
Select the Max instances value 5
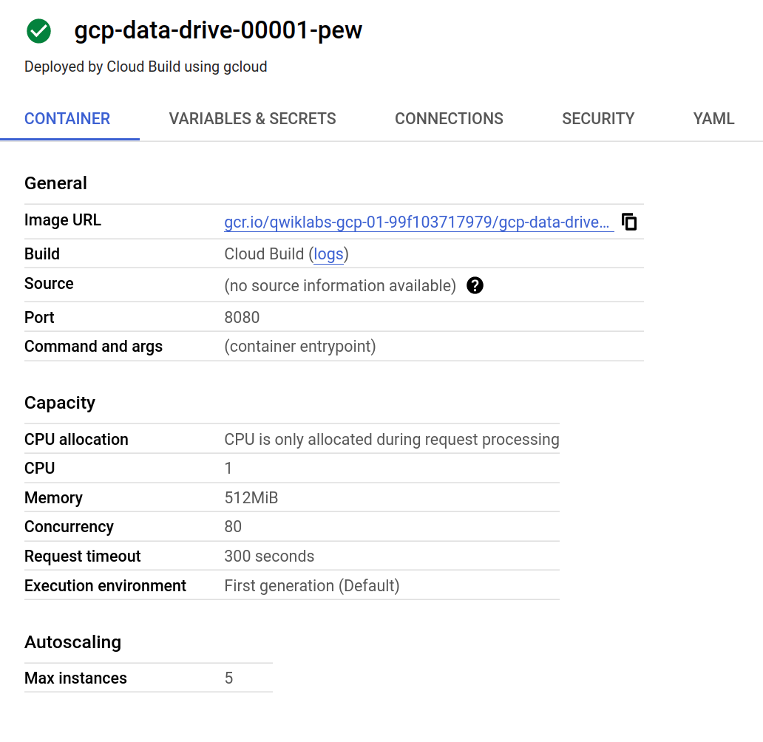228,678
